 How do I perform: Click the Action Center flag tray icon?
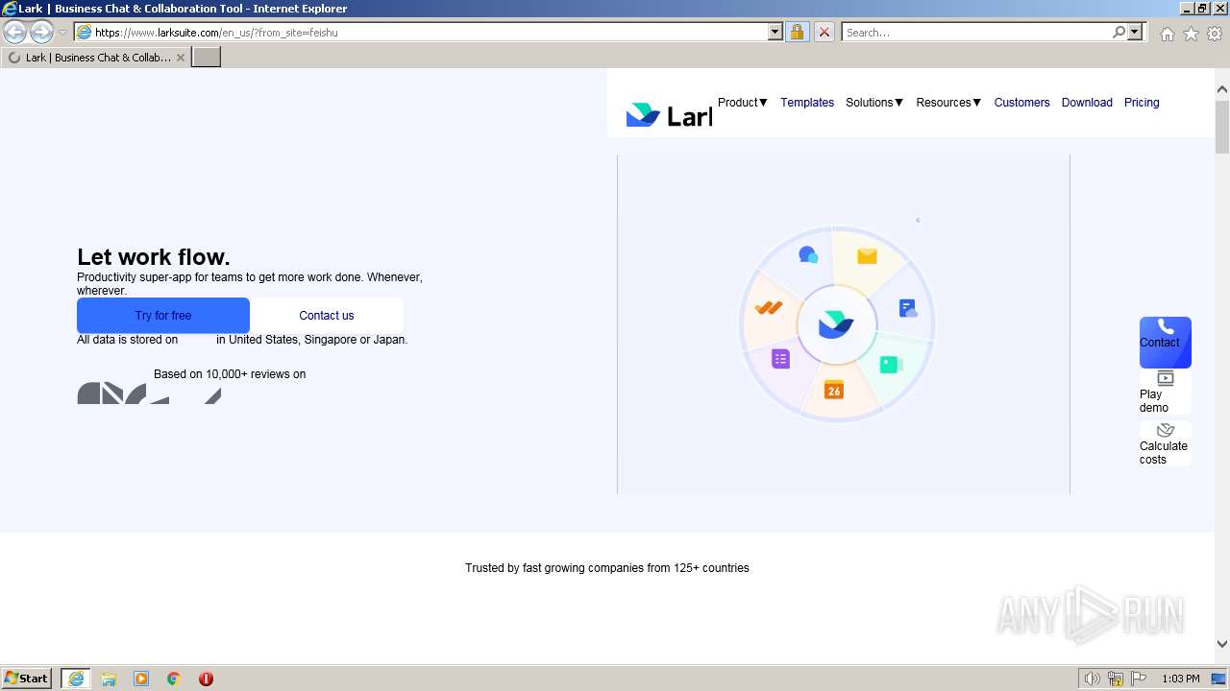[1139, 679]
